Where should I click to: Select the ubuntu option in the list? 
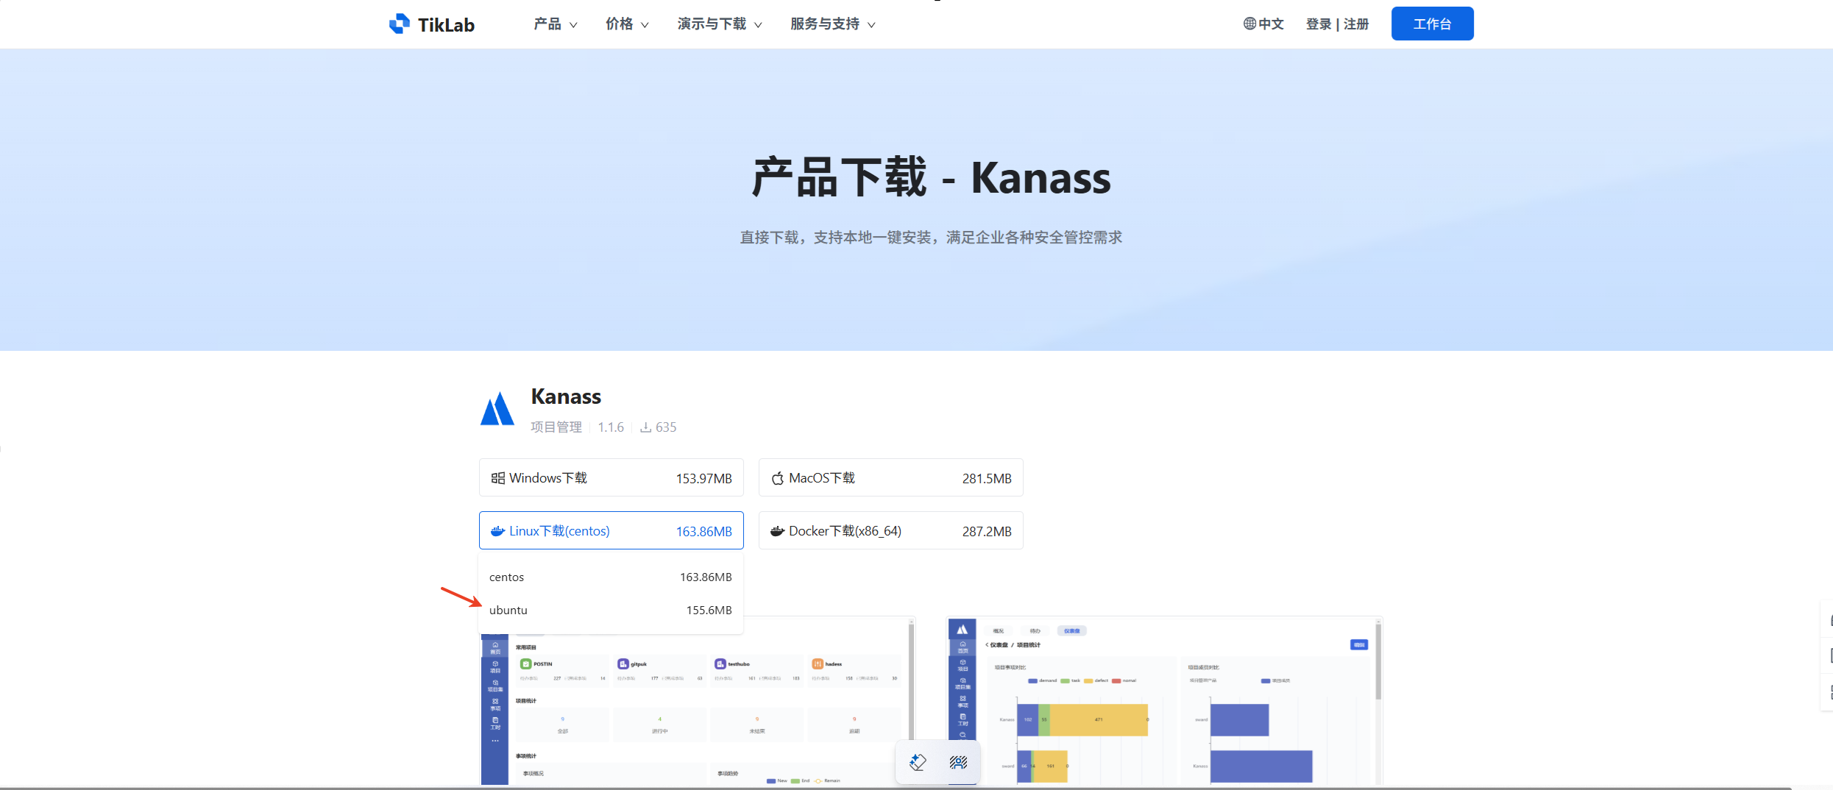611,611
